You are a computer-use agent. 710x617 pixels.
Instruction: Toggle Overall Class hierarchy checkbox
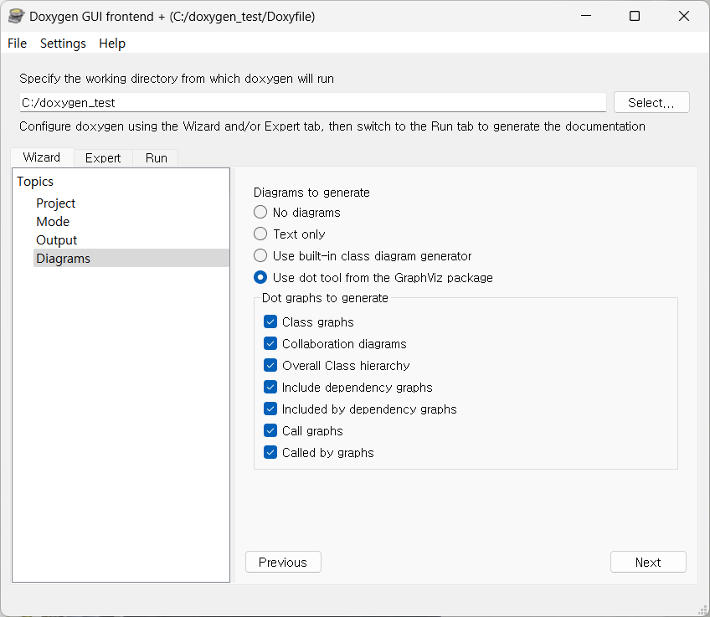(x=270, y=365)
